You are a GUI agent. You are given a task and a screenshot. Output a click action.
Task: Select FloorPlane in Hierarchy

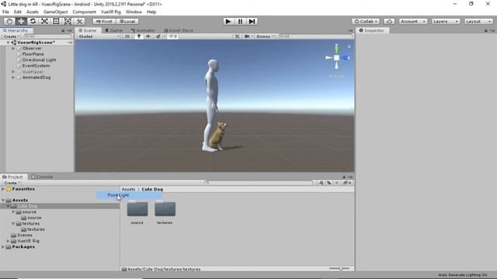click(x=33, y=54)
